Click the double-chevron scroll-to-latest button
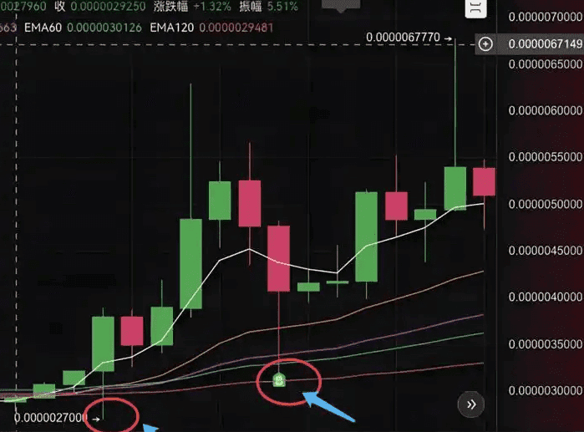The width and height of the screenshot is (584, 432). (x=471, y=404)
